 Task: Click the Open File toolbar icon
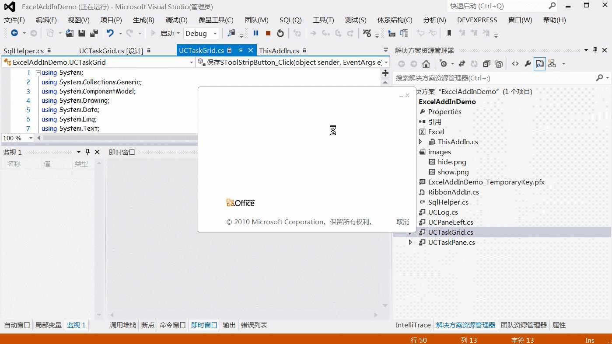(70, 33)
